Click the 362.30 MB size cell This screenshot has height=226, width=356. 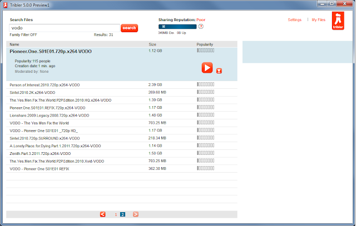157,168
